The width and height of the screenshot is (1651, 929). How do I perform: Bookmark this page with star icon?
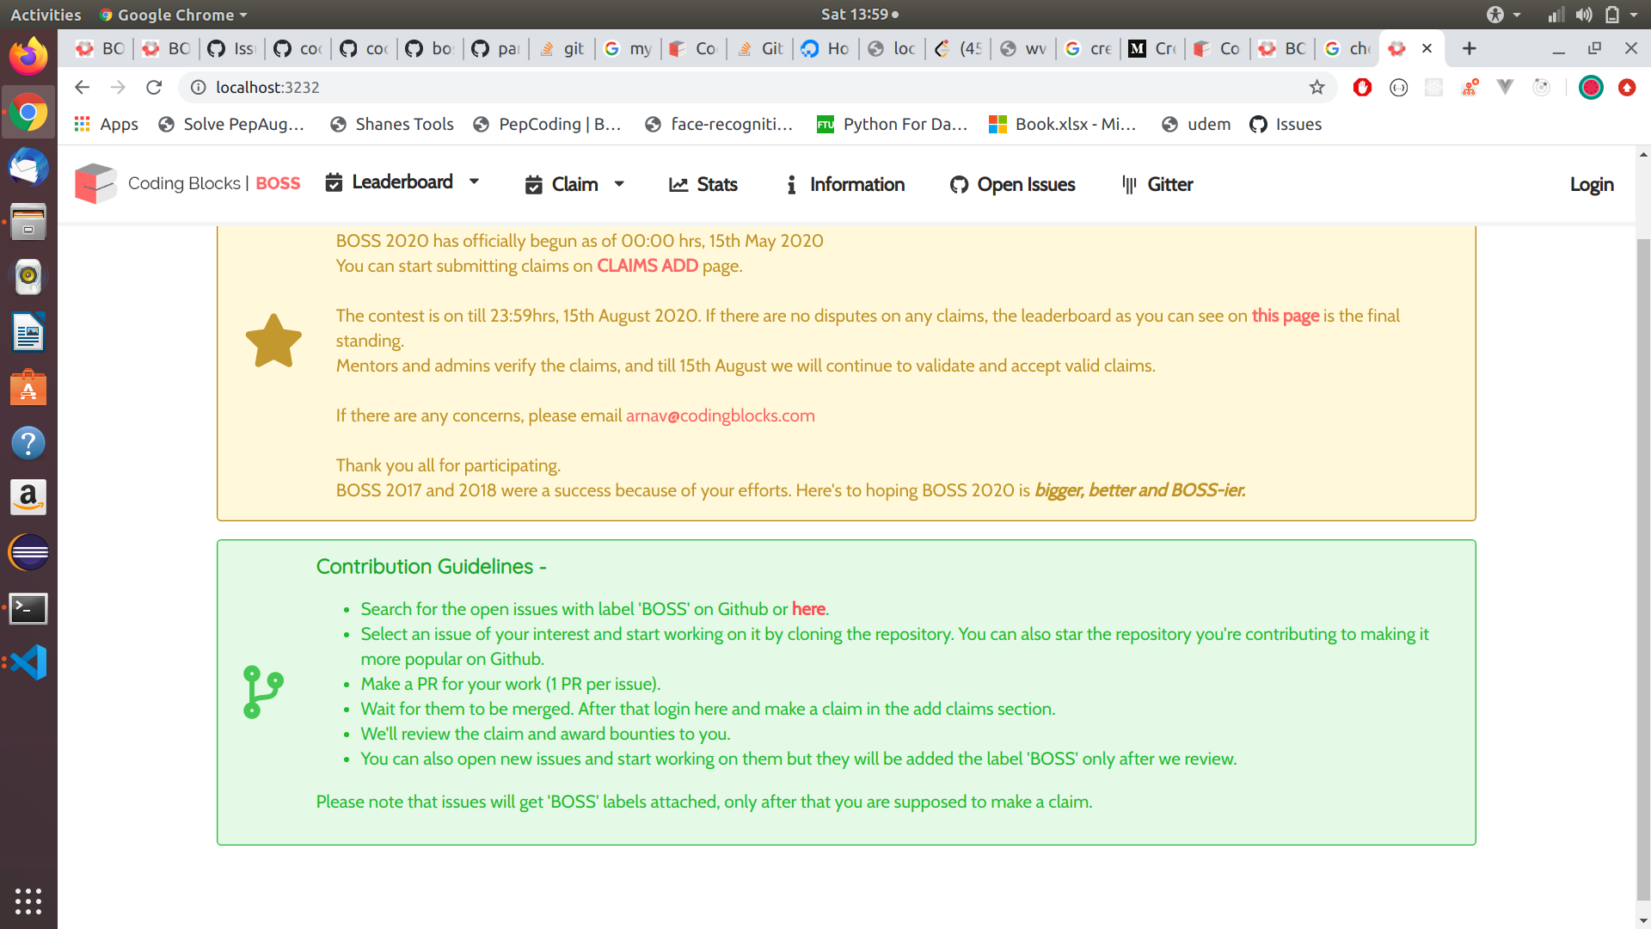point(1317,87)
